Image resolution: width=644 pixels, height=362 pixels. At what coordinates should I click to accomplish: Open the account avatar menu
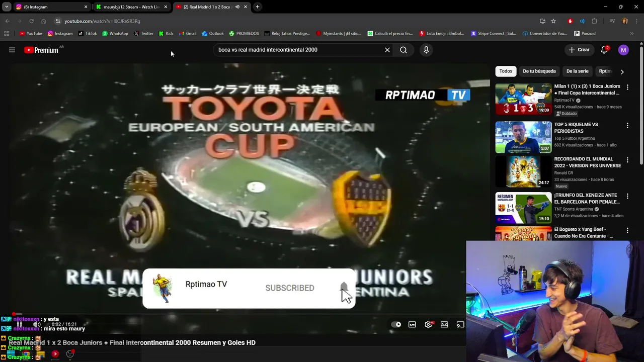tap(623, 50)
